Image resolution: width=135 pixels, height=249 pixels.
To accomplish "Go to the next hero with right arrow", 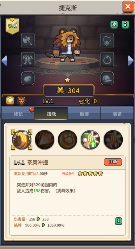I will click(131, 60).
